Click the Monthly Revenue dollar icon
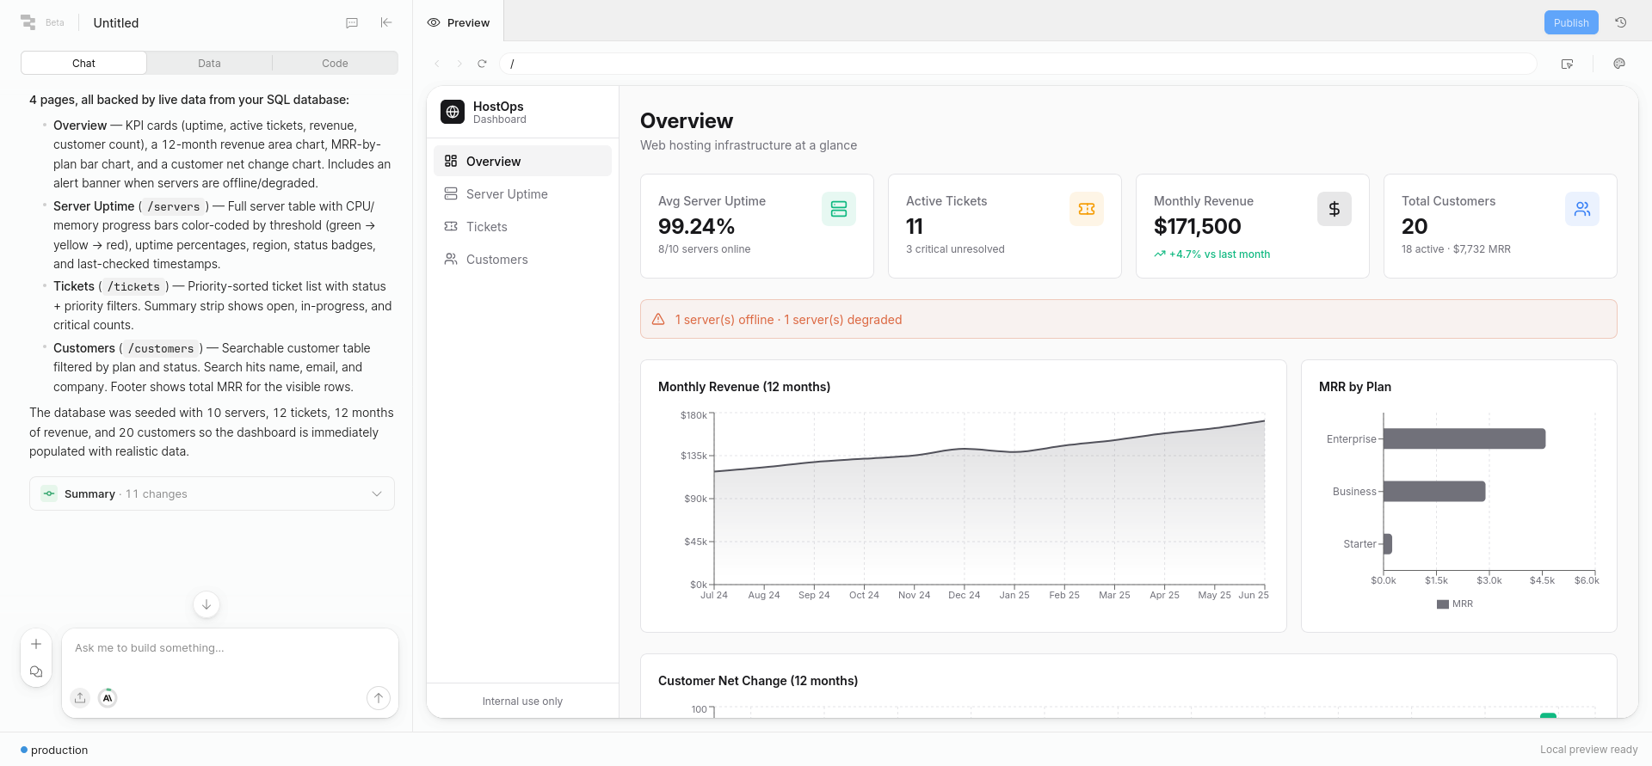The width and height of the screenshot is (1652, 766). (x=1335, y=209)
